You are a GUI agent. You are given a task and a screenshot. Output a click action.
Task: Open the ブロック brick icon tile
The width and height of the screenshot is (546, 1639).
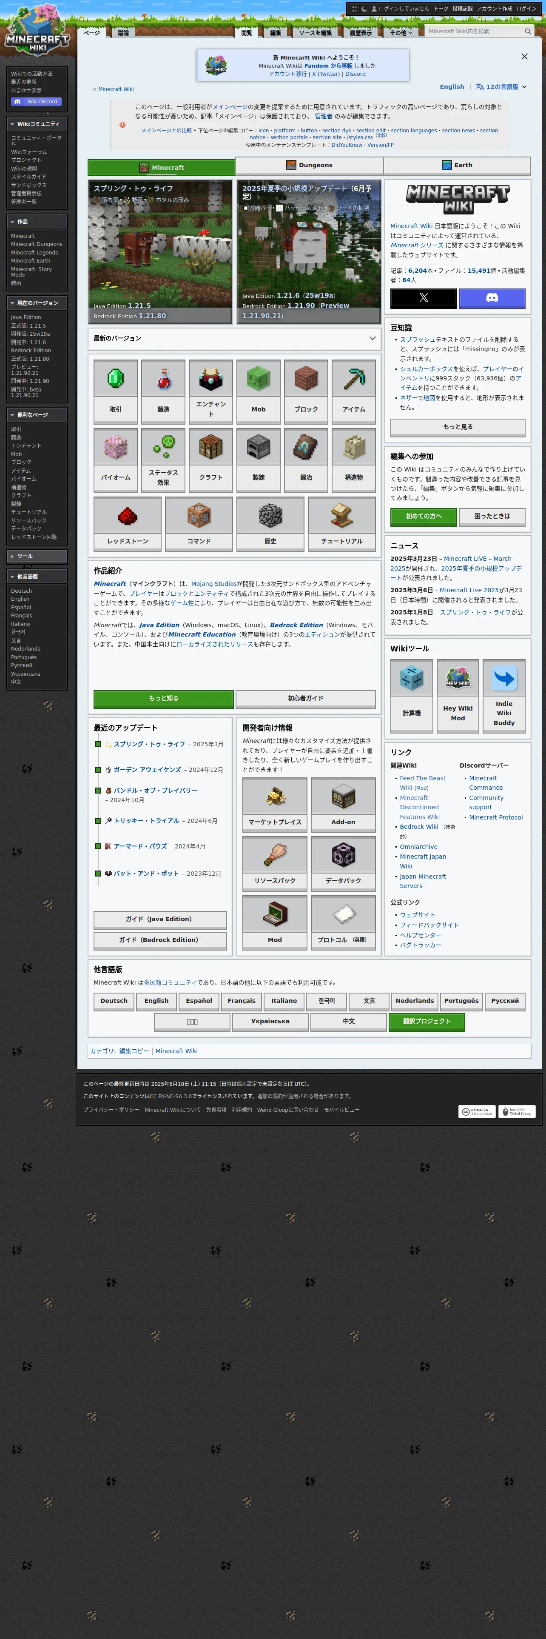point(306,392)
